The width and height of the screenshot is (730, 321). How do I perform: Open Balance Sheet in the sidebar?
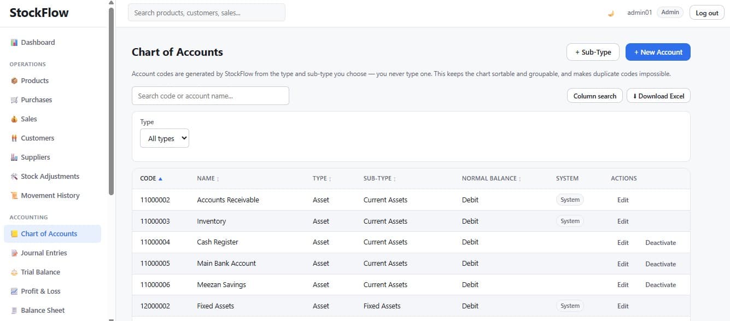point(52,311)
